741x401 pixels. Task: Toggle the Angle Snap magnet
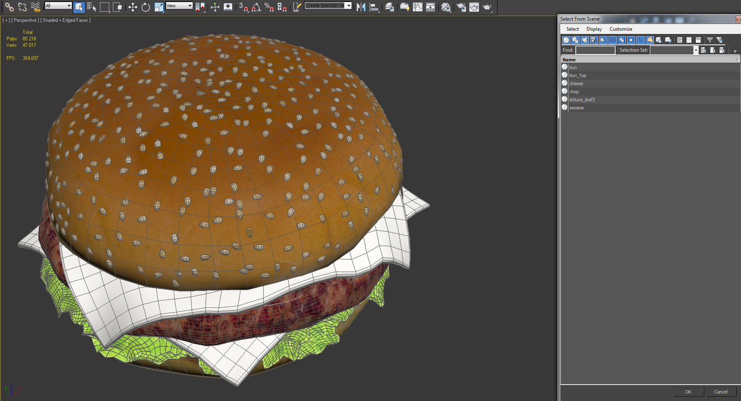click(x=256, y=7)
